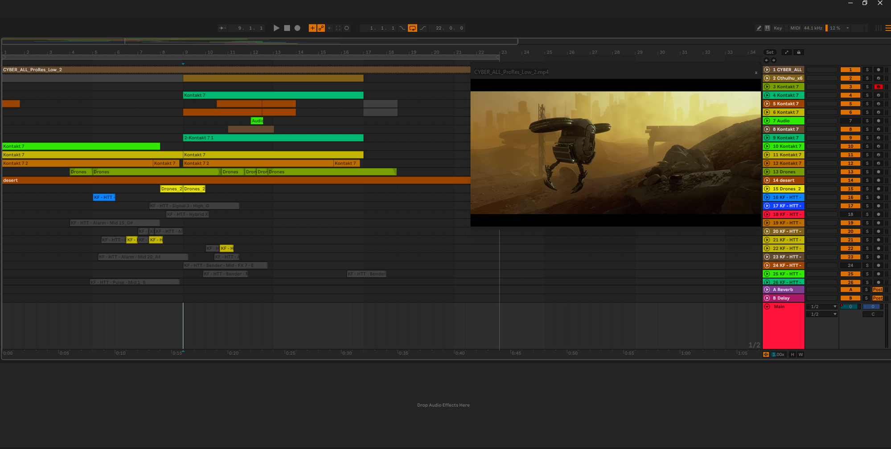The width and height of the screenshot is (891, 449).
Task: Toggle MIDI Map Mode button
Action: coord(795,28)
